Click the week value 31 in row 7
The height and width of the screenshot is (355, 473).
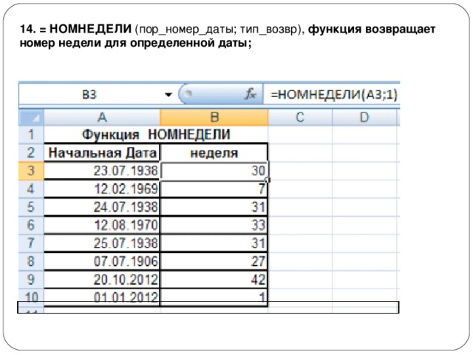click(x=214, y=243)
